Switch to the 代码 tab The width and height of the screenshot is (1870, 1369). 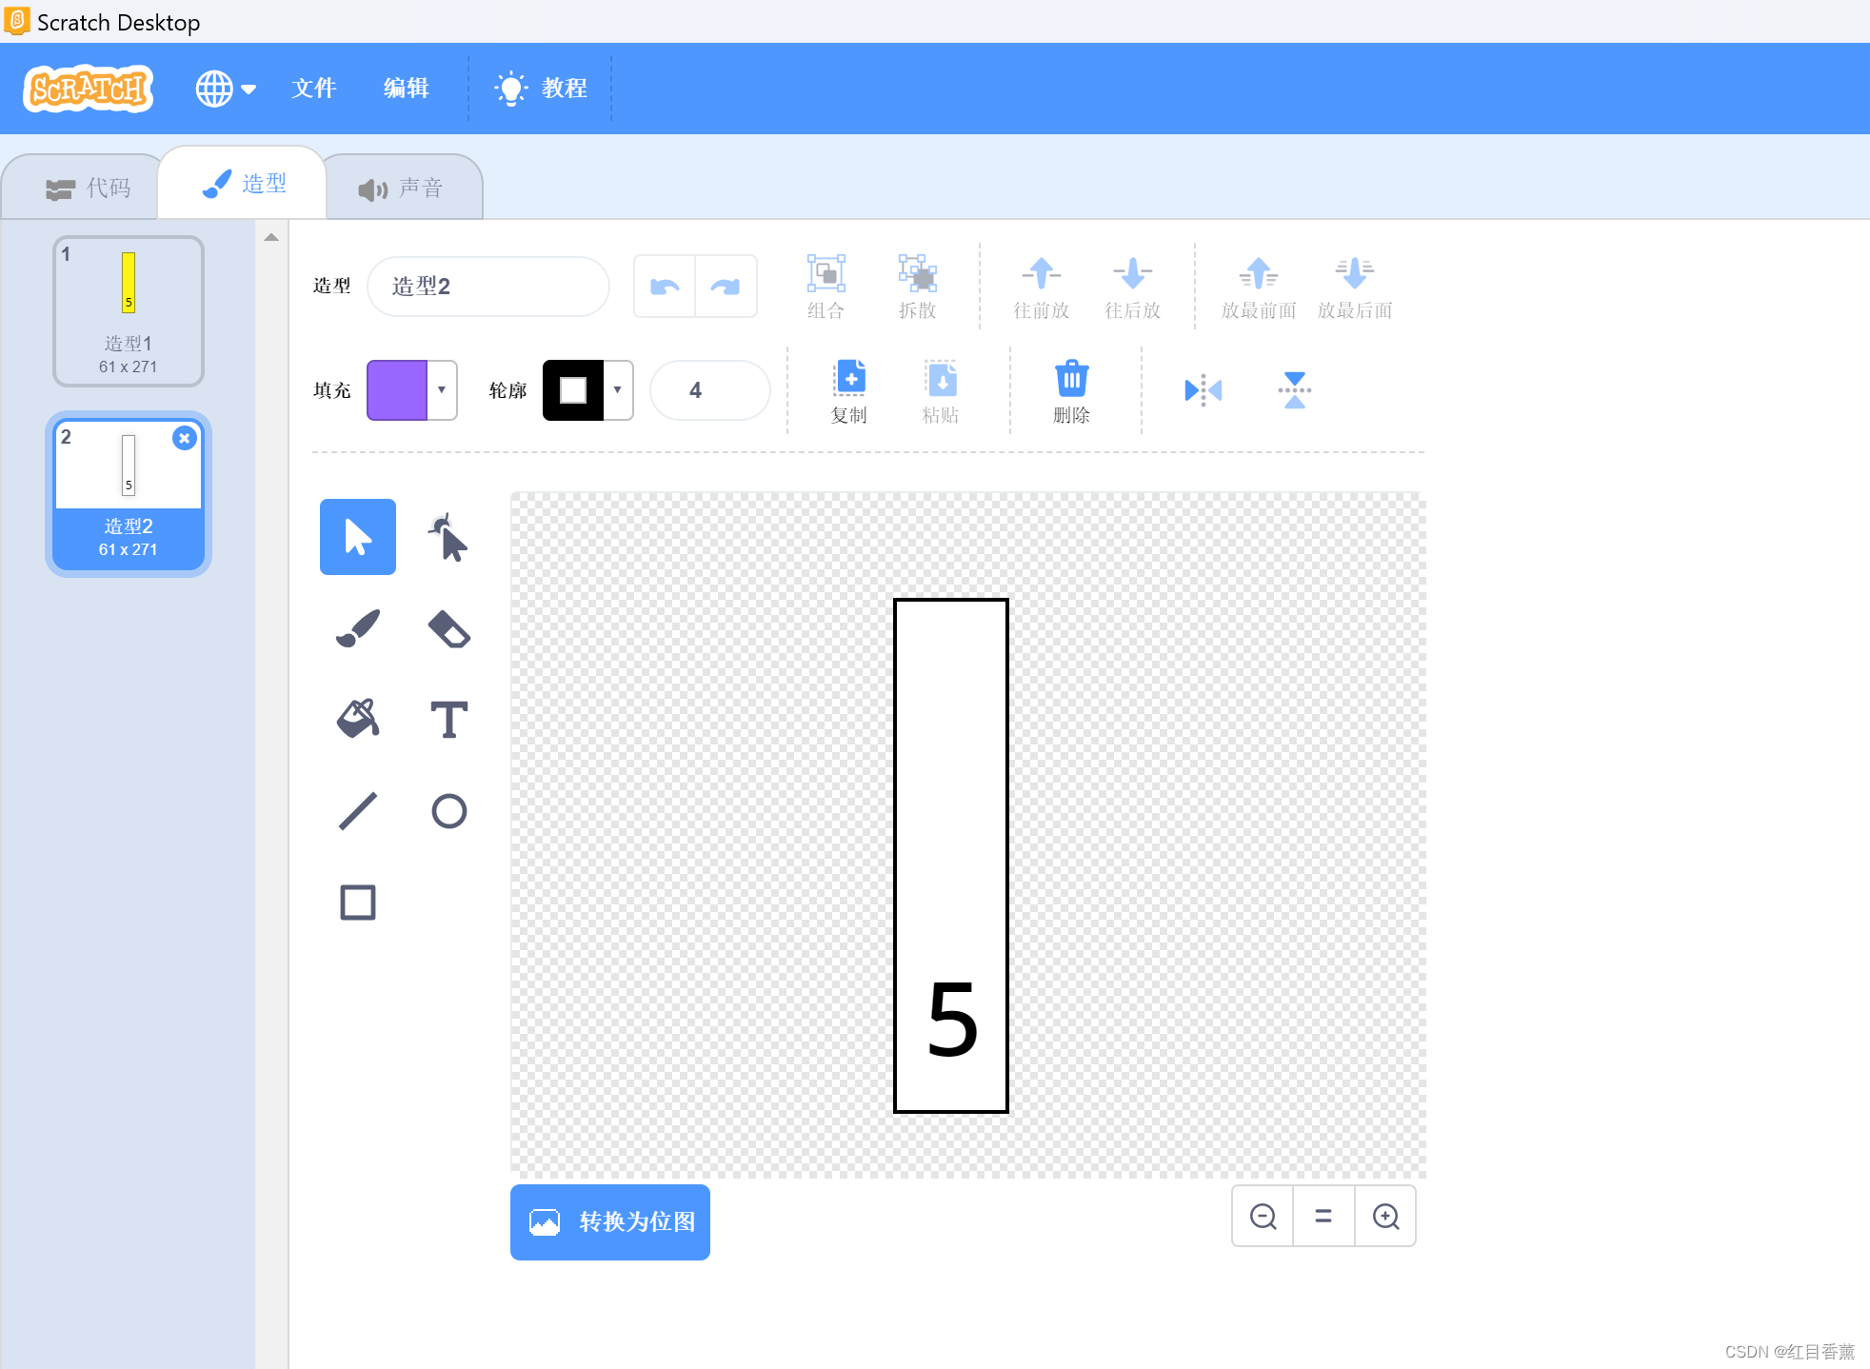click(x=89, y=188)
